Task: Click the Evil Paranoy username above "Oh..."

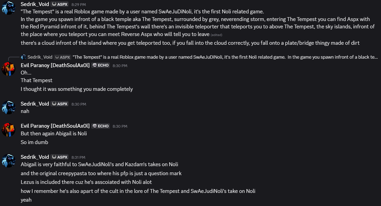Action: [x=55, y=65]
